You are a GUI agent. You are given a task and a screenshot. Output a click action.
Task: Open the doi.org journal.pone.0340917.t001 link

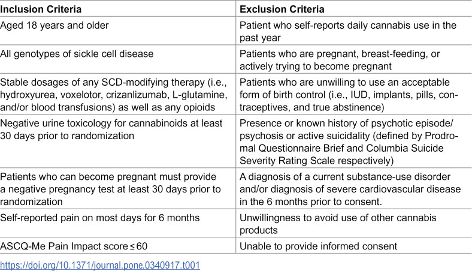[100, 265]
